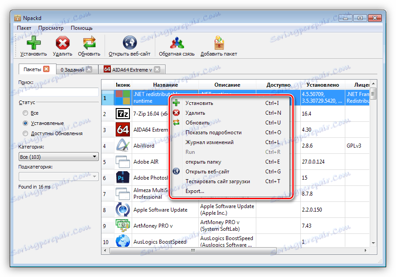Select the Все status radio button

25,113
